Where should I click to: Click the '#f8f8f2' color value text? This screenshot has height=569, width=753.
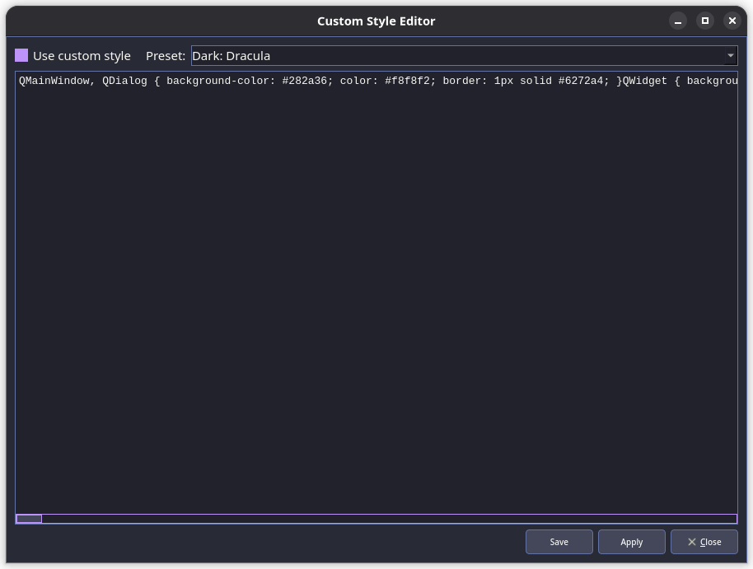click(x=407, y=81)
